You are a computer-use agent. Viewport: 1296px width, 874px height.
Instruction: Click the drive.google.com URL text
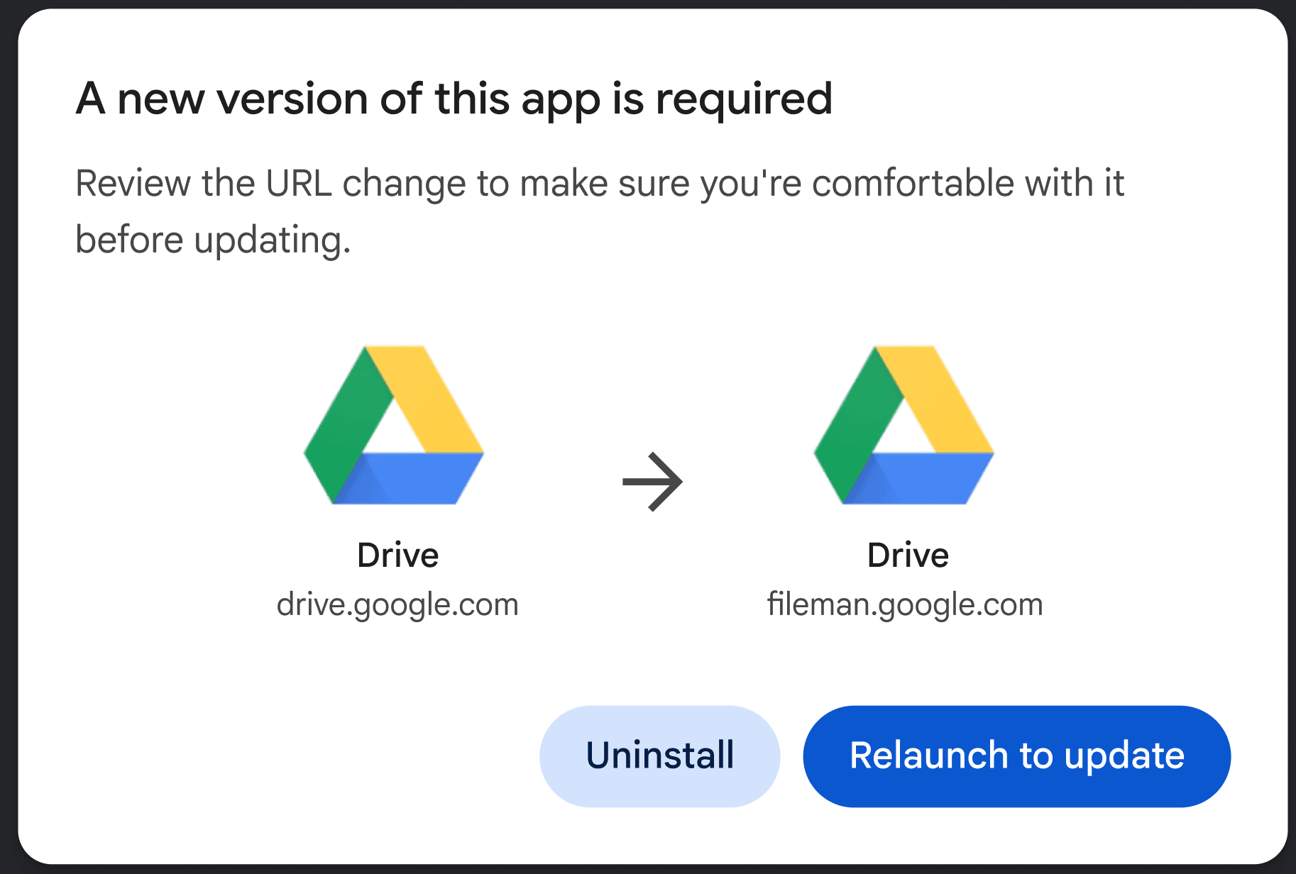click(397, 605)
